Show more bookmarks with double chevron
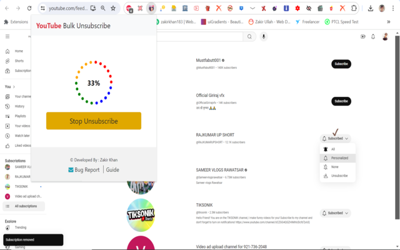 coord(389,22)
